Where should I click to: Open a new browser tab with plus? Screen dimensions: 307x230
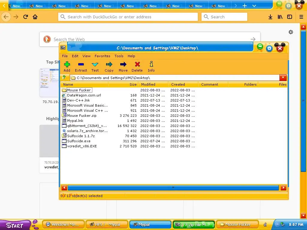point(245,6)
